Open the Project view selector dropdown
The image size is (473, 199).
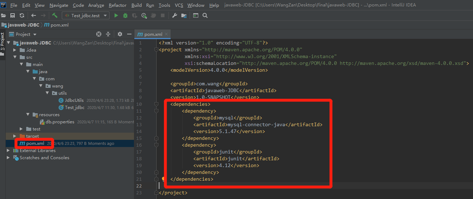pos(23,34)
